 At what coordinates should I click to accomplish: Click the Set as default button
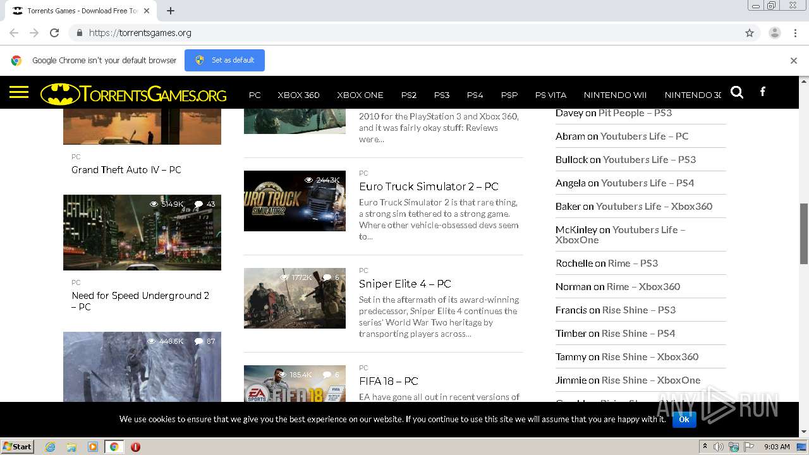224,60
